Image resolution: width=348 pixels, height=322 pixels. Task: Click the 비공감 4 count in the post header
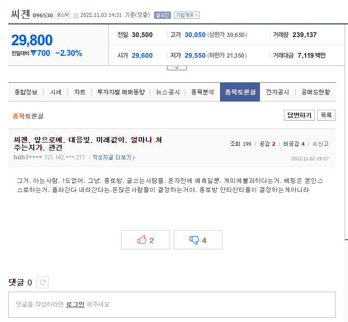coord(294,144)
